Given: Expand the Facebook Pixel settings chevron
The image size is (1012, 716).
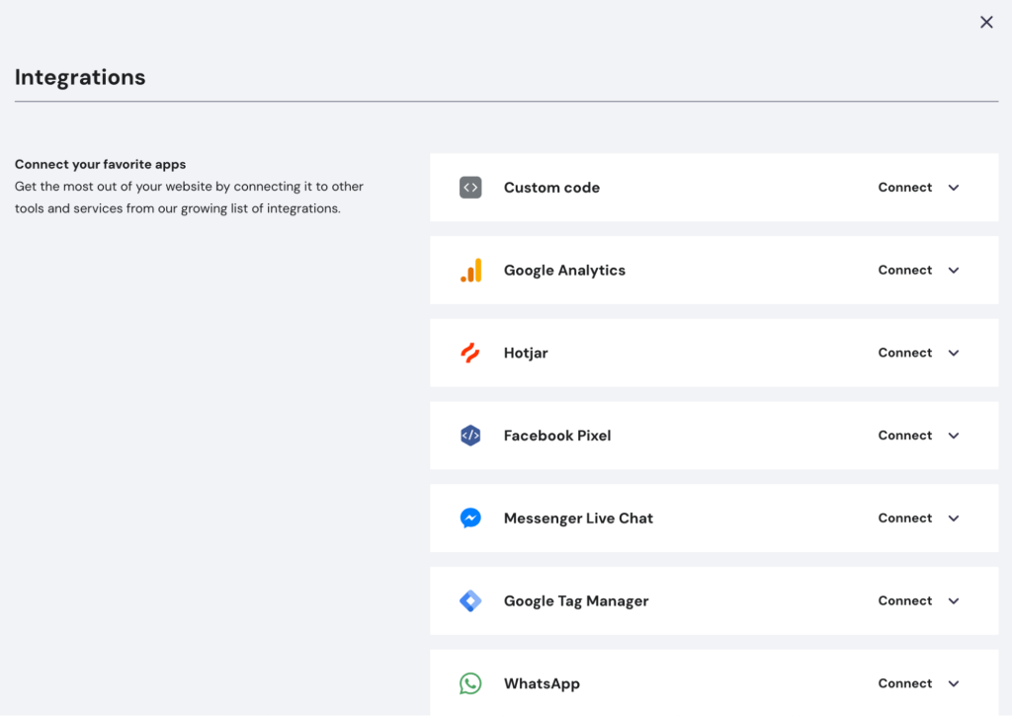Looking at the screenshot, I should [953, 435].
